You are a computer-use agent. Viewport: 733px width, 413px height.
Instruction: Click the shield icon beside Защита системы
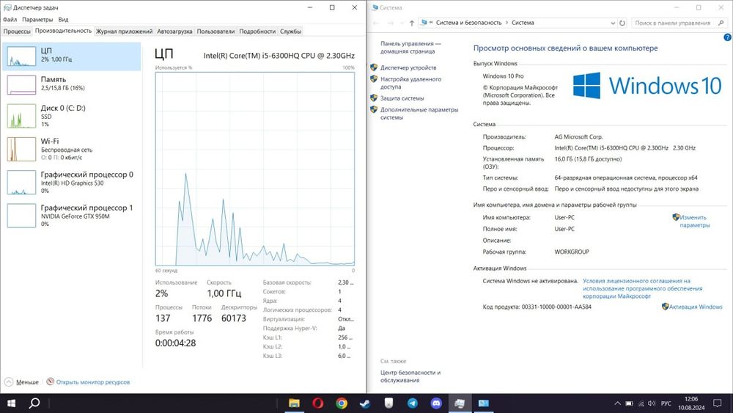click(374, 98)
